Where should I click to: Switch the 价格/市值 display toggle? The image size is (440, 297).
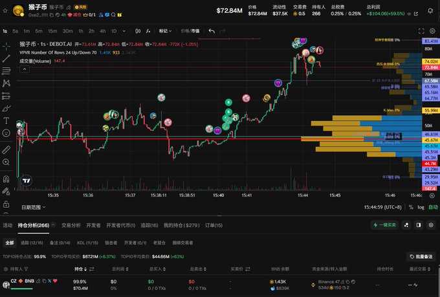[190, 31]
